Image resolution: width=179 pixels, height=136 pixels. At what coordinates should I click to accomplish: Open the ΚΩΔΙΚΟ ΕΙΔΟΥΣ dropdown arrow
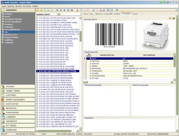click(x=58, y=14)
